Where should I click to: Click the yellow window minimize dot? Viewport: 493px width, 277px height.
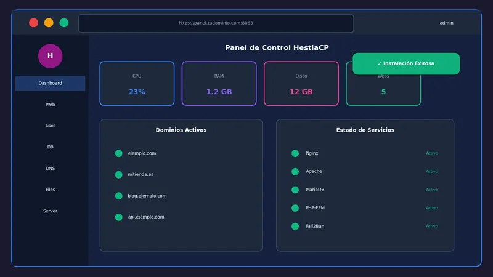49,23
